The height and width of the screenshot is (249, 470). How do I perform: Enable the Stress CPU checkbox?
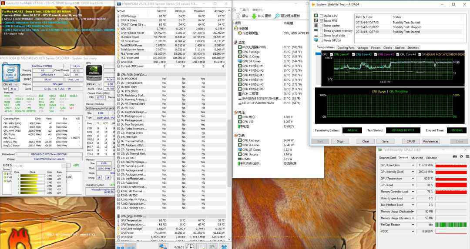pyautogui.click(x=321, y=16)
